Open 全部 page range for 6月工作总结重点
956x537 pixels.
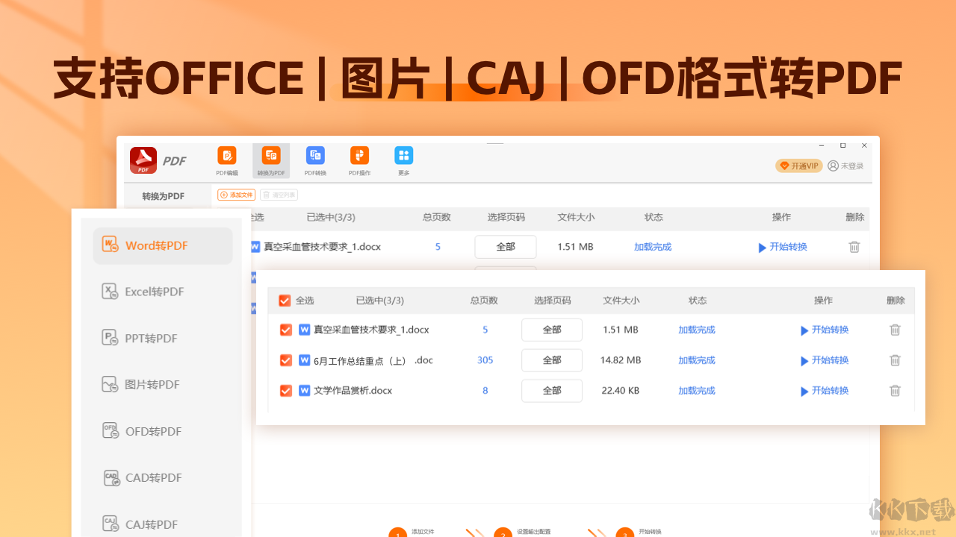551,360
